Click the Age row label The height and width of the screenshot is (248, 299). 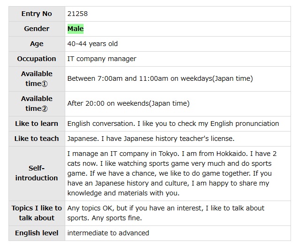tap(37, 44)
